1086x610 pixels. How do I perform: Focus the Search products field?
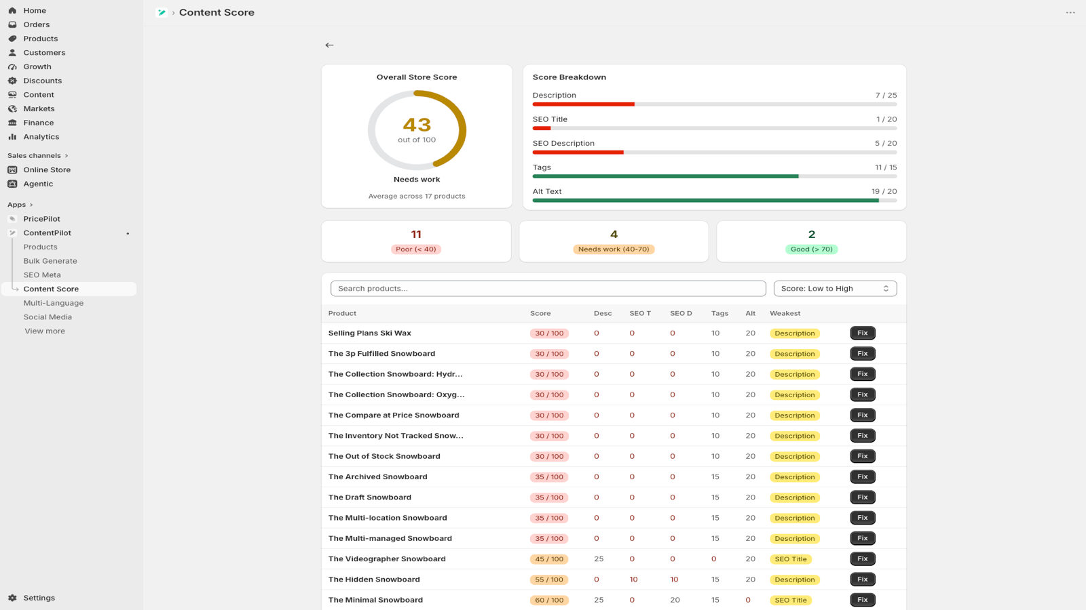tap(548, 288)
